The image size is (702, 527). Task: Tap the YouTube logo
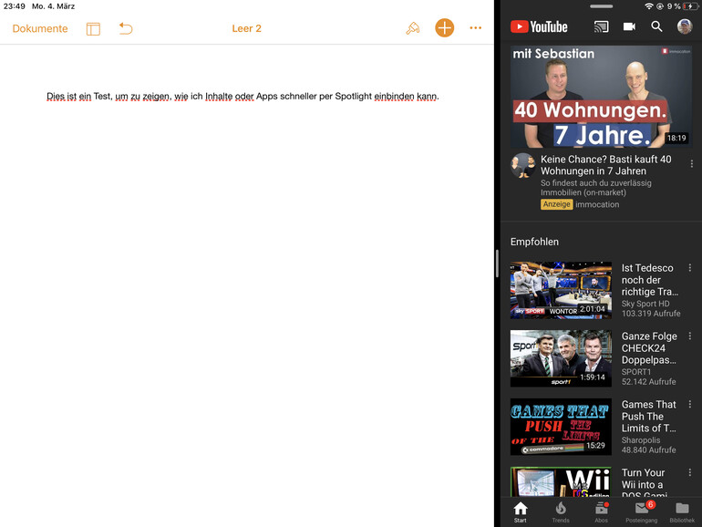click(x=539, y=26)
